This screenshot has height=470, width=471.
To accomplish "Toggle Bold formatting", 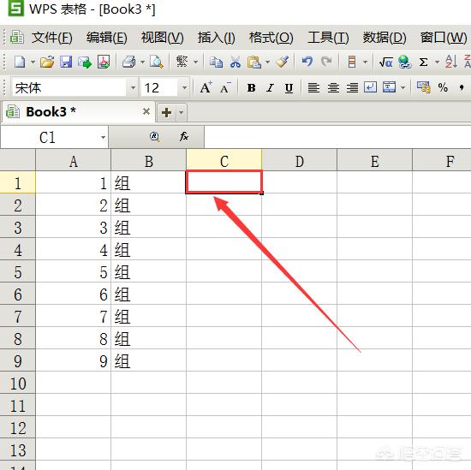I will (x=252, y=88).
